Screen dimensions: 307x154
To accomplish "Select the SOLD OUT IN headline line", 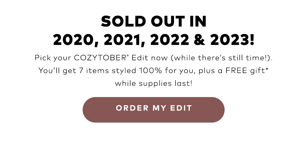I will 153,22.
